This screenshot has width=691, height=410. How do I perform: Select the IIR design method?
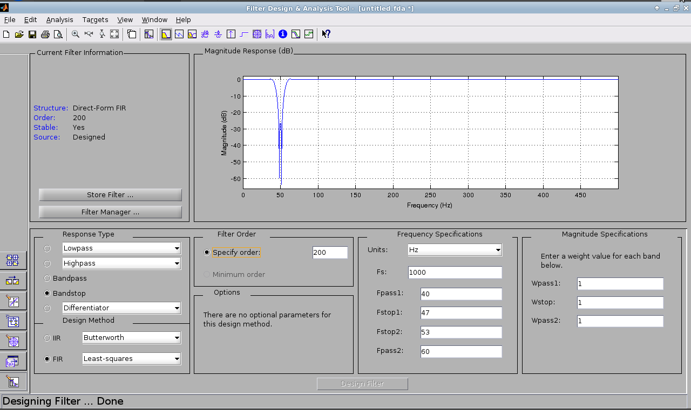point(48,338)
